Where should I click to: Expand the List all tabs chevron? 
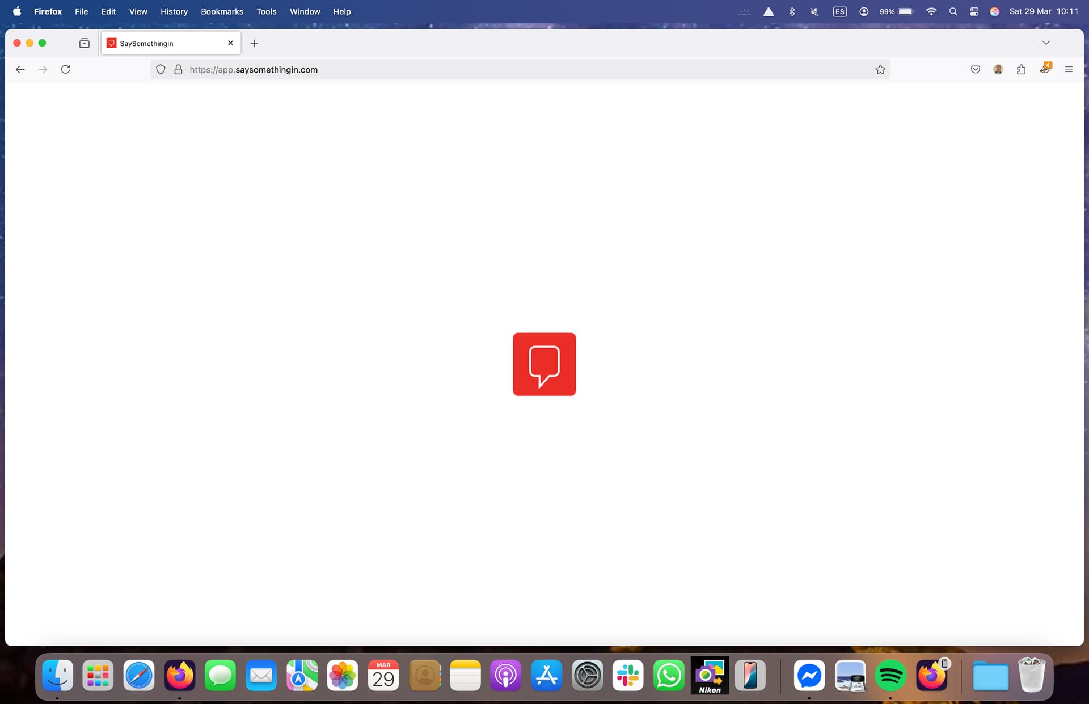(1046, 43)
